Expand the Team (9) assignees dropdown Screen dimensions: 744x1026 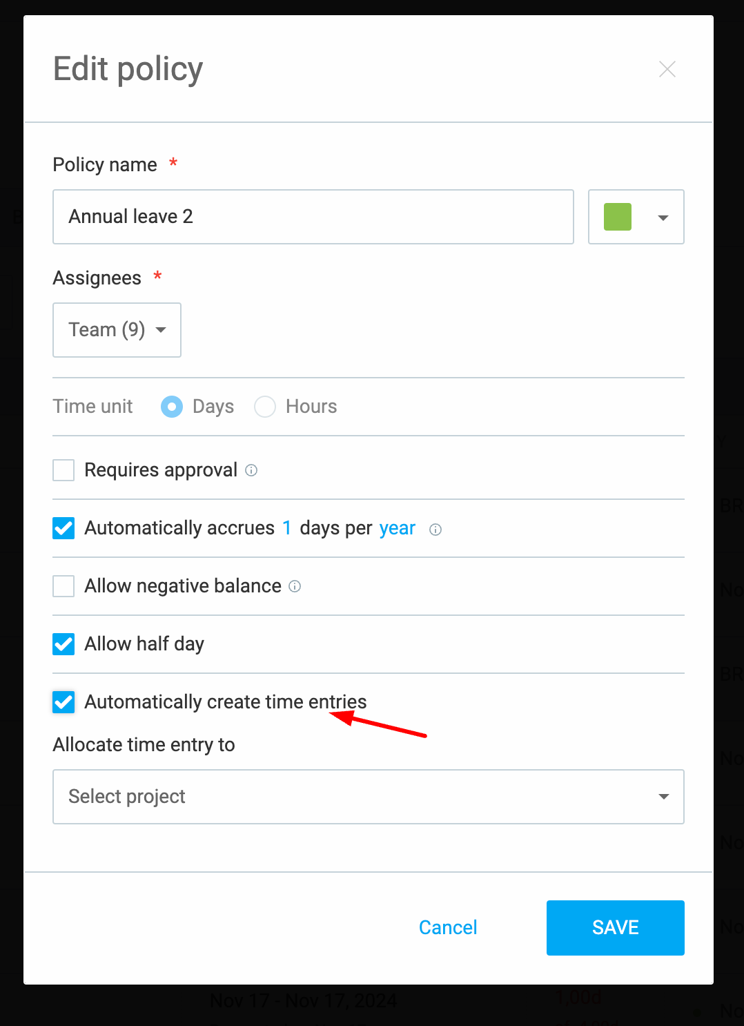pyautogui.click(x=117, y=330)
